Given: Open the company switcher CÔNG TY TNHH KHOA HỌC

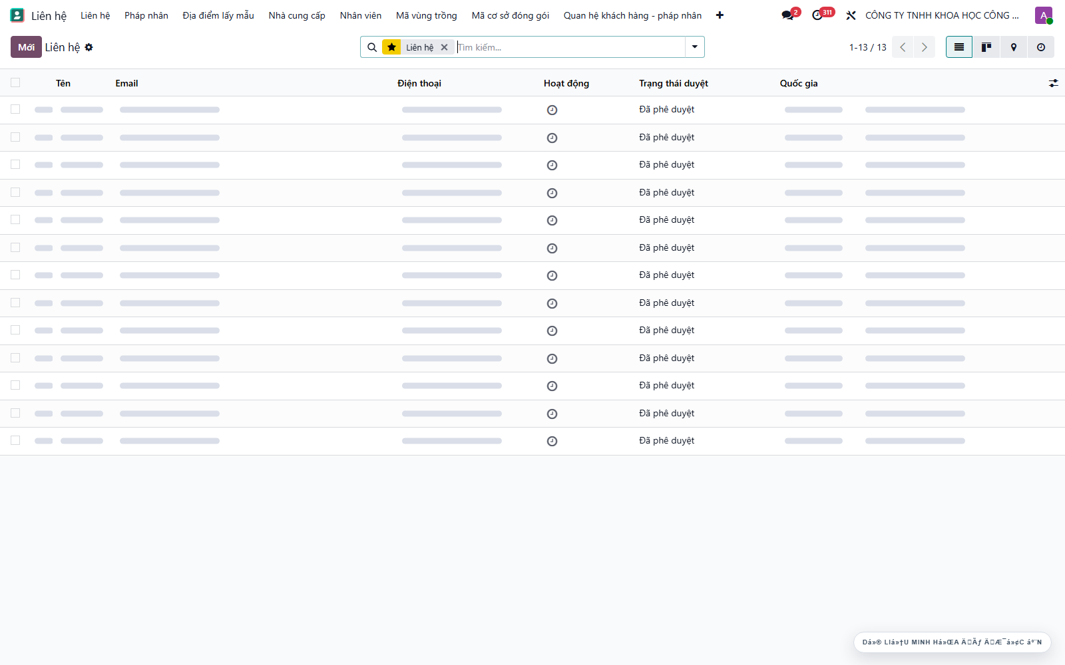Looking at the screenshot, I should [x=942, y=15].
